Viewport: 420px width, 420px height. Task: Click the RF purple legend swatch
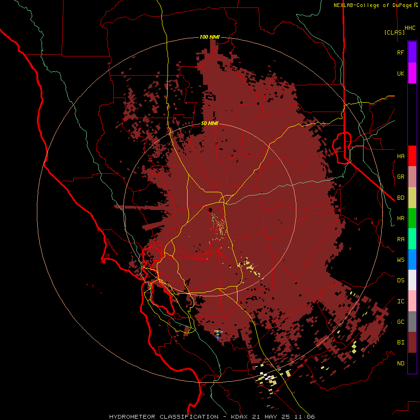point(412,52)
